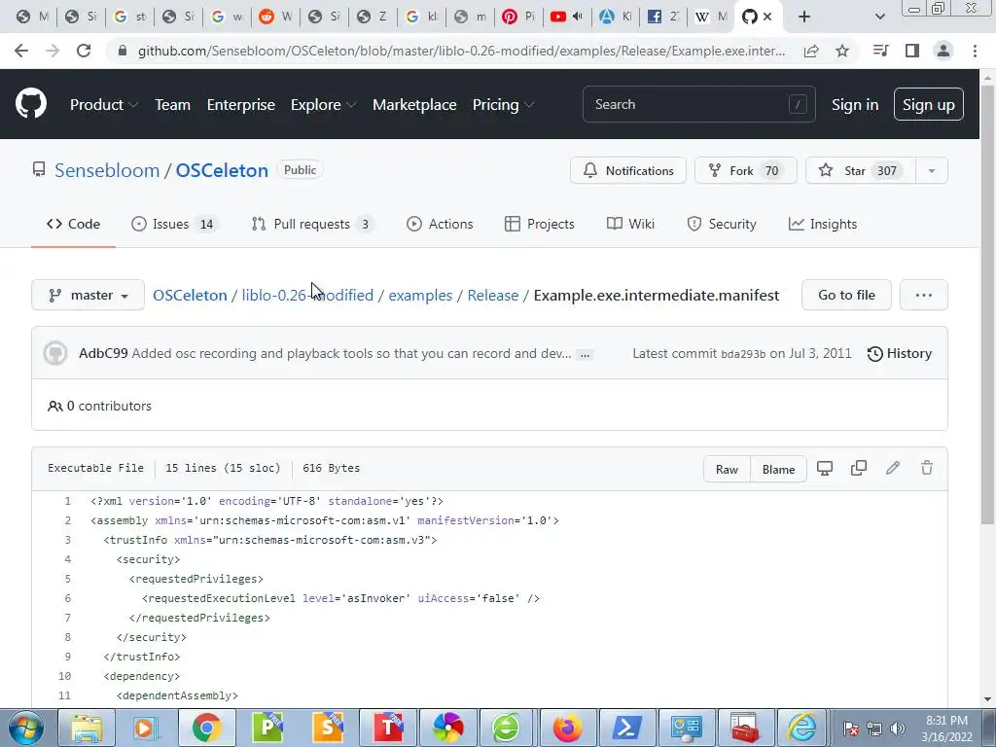The width and height of the screenshot is (996, 747).
Task: Open the Issues tab
Action: (x=174, y=225)
